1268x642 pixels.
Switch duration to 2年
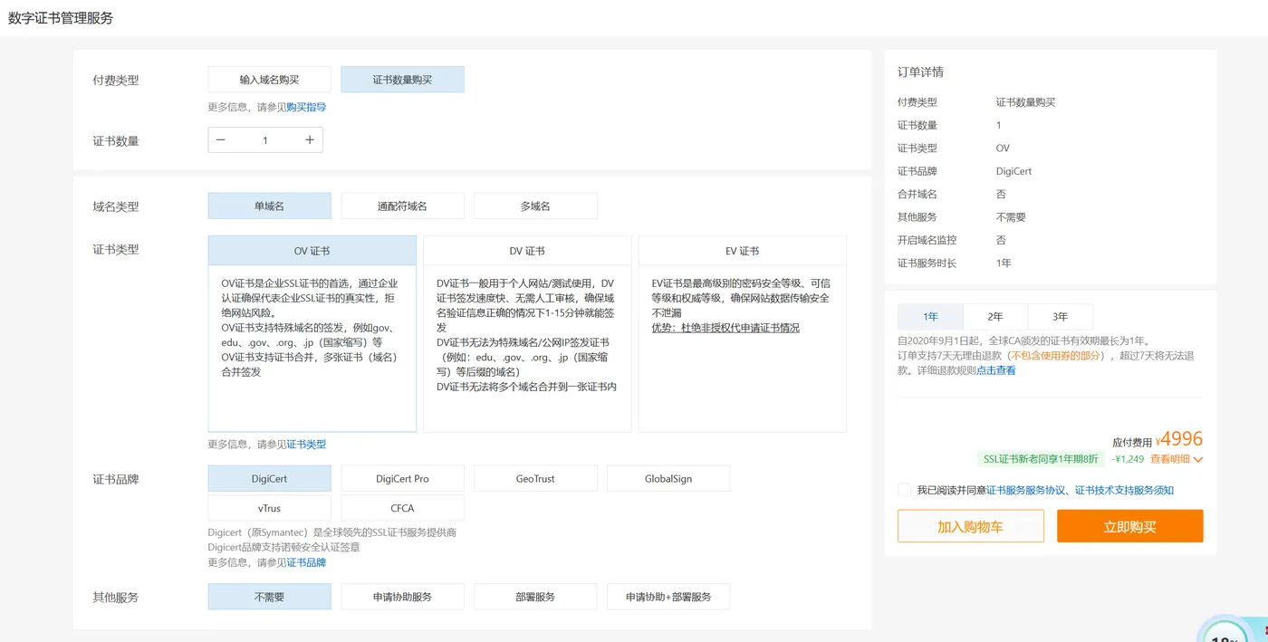995,317
